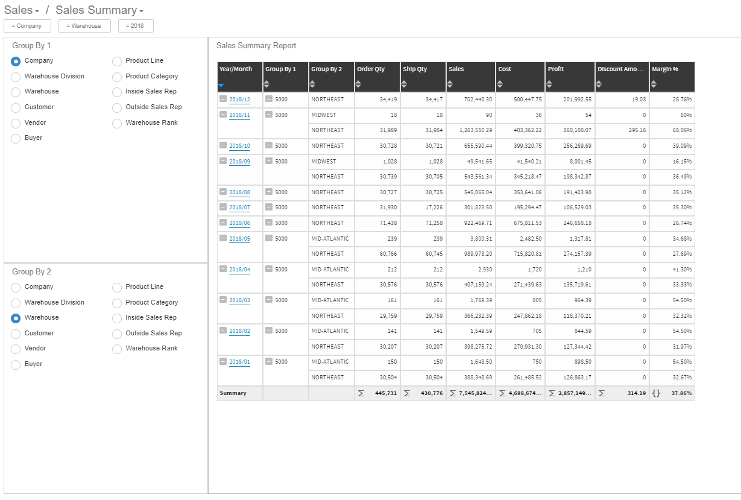Collapse the 2018/12 row group
This screenshot has width=741, height=500.
(222, 99)
